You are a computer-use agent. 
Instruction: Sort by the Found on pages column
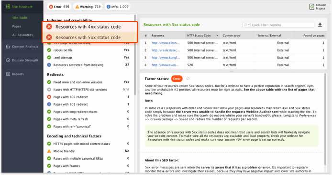(x=314, y=35)
